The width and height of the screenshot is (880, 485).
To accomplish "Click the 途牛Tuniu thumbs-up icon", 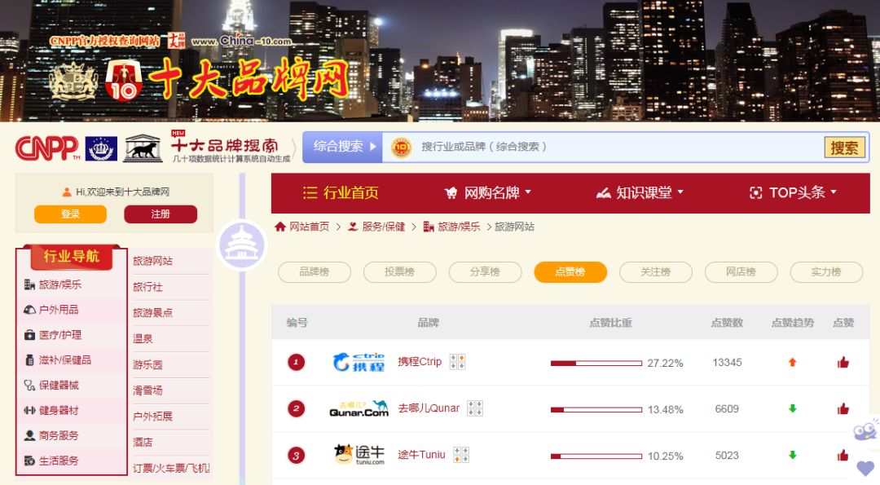I will click(x=843, y=456).
